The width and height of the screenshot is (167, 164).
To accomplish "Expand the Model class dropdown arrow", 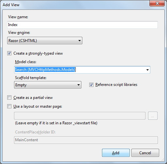I will point(147,70).
